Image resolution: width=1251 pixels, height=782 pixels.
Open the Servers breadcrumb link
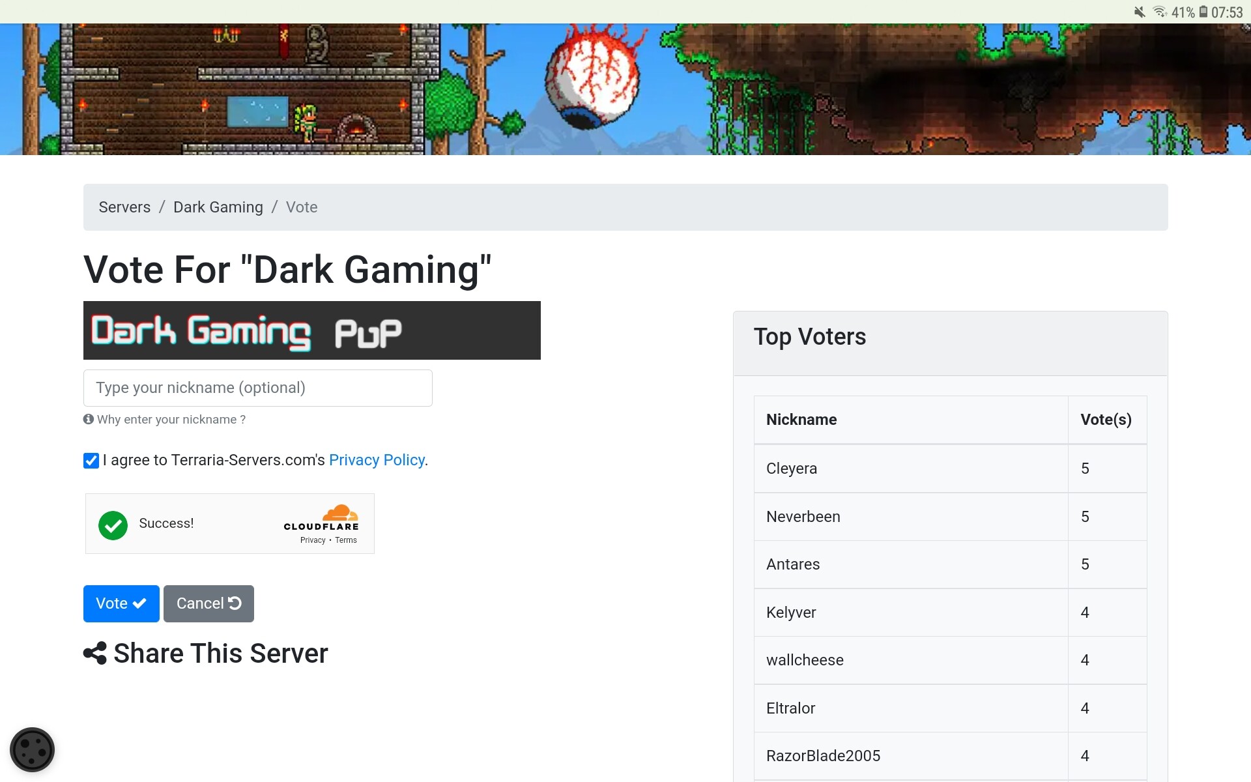coord(124,207)
